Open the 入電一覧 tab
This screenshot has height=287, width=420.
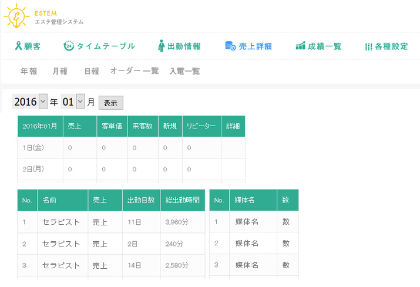point(184,71)
